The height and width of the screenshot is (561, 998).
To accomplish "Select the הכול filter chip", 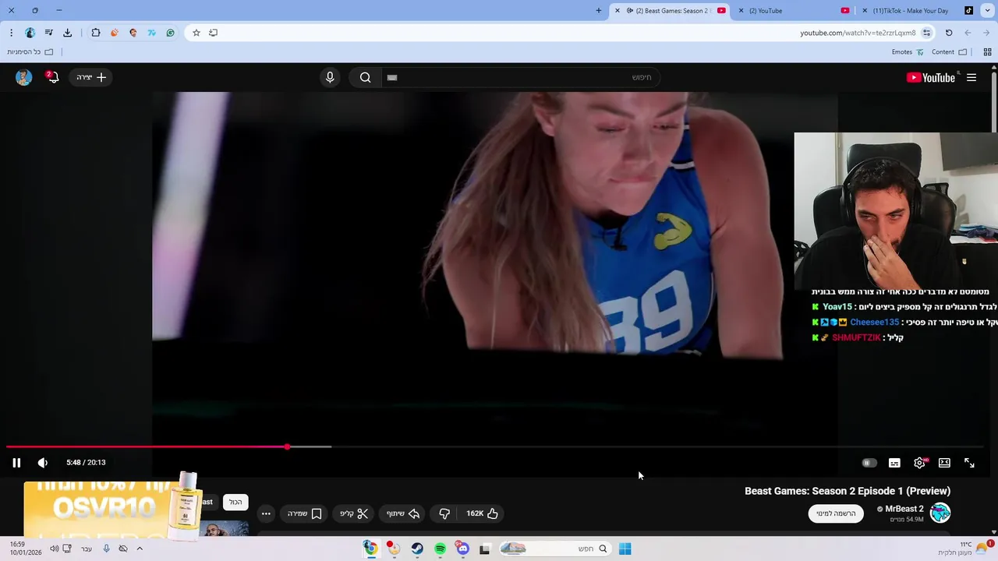I will pos(235,503).
